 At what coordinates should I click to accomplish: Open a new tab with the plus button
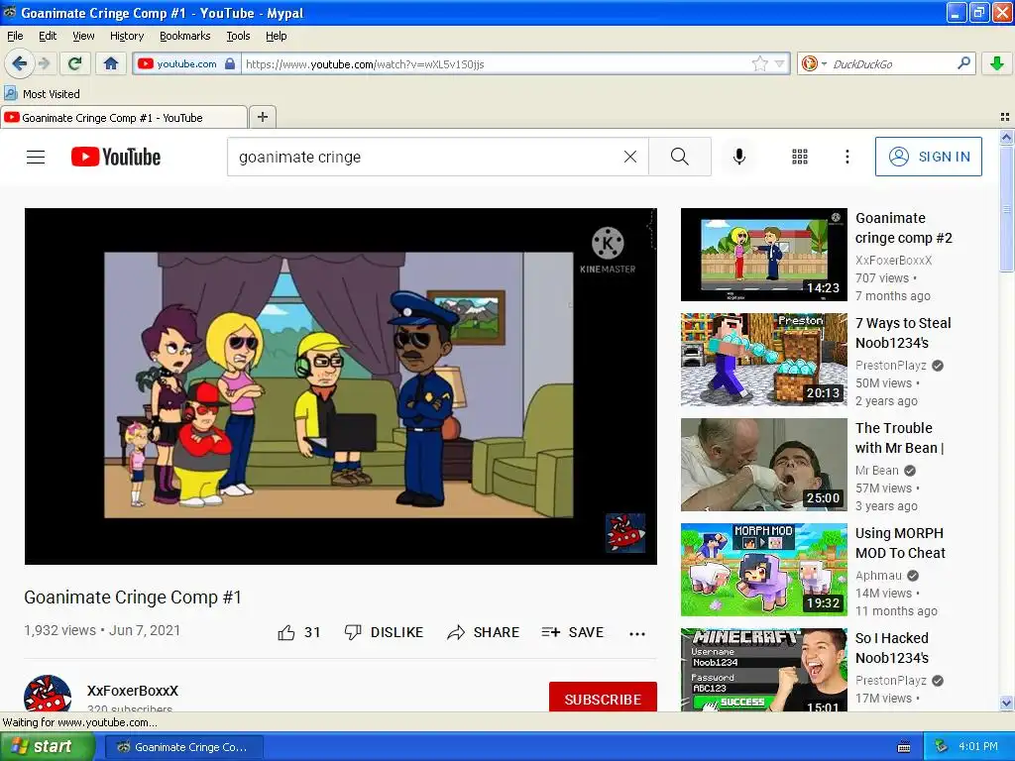262,117
